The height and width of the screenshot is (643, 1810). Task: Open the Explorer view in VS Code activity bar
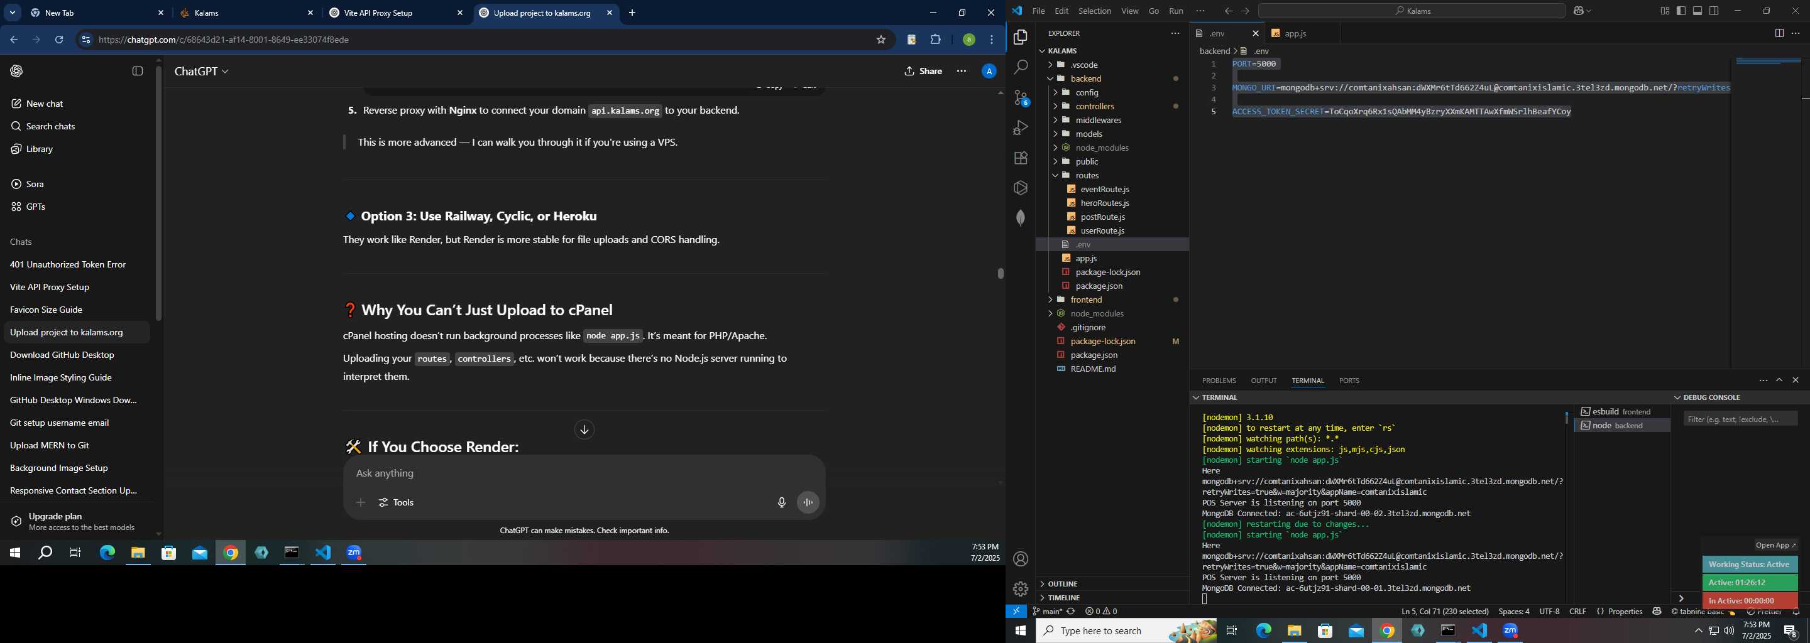(x=1020, y=36)
